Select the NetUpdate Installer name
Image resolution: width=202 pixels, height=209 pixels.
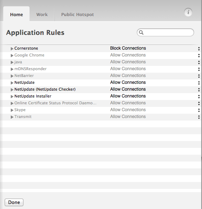point(33,96)
